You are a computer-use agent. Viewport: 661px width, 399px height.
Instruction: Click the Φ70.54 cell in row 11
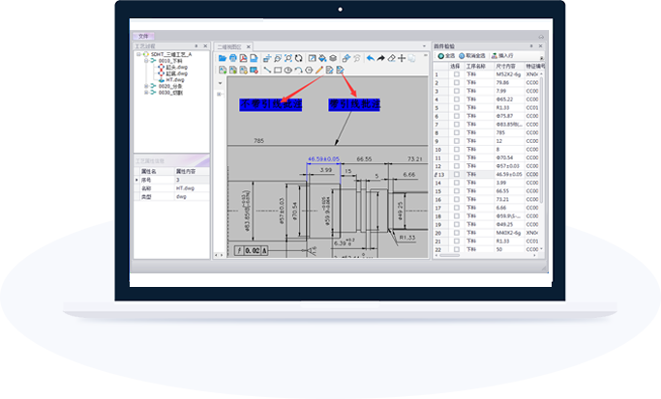[509, 157]
